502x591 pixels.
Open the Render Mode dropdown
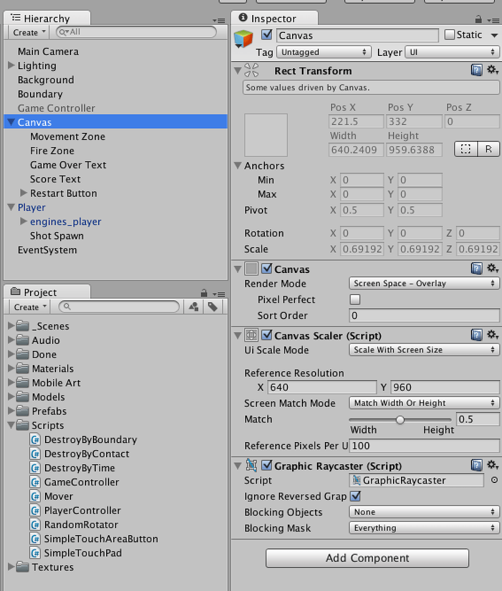point(424,283)
